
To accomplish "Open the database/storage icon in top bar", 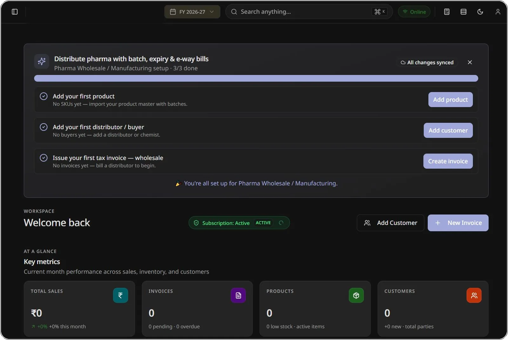I will coord(464,12).
